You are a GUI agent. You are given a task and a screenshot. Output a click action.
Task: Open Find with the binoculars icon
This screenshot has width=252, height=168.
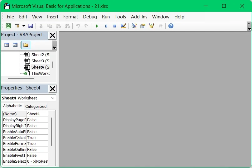(67, 26)
